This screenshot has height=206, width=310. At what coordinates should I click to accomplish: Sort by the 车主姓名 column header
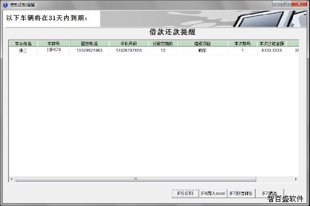tap(24, 44)
